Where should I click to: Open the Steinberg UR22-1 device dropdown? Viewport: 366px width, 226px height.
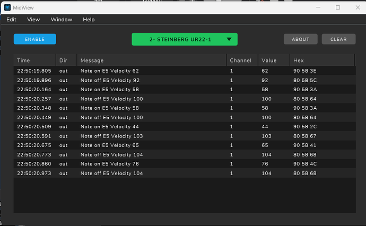pos(178,39)
